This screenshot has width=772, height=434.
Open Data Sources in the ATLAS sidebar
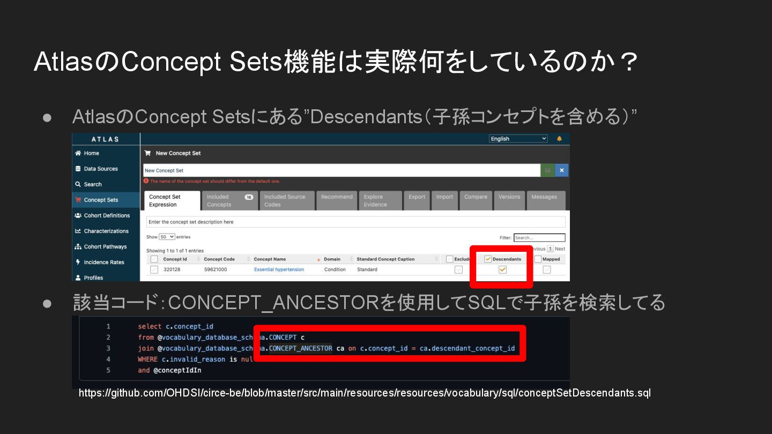(x=100, y=169)
